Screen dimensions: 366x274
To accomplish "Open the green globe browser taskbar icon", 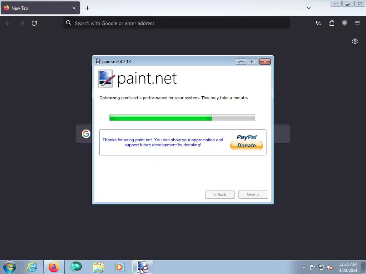I will [x=76, y=267].
